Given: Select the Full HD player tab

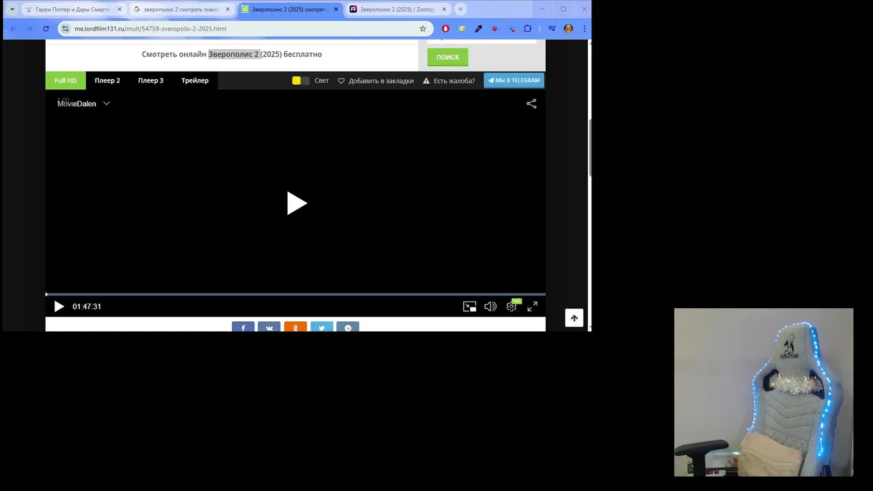Looking at the screenshot, I should [65, 80].
